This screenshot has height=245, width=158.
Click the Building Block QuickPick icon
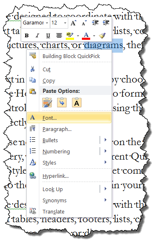coord(33,55)
